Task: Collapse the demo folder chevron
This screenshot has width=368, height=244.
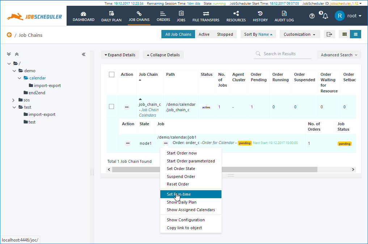Action: click(14, 71)
